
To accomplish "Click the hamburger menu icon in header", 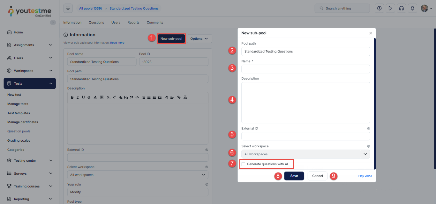I will click(68, 8).
